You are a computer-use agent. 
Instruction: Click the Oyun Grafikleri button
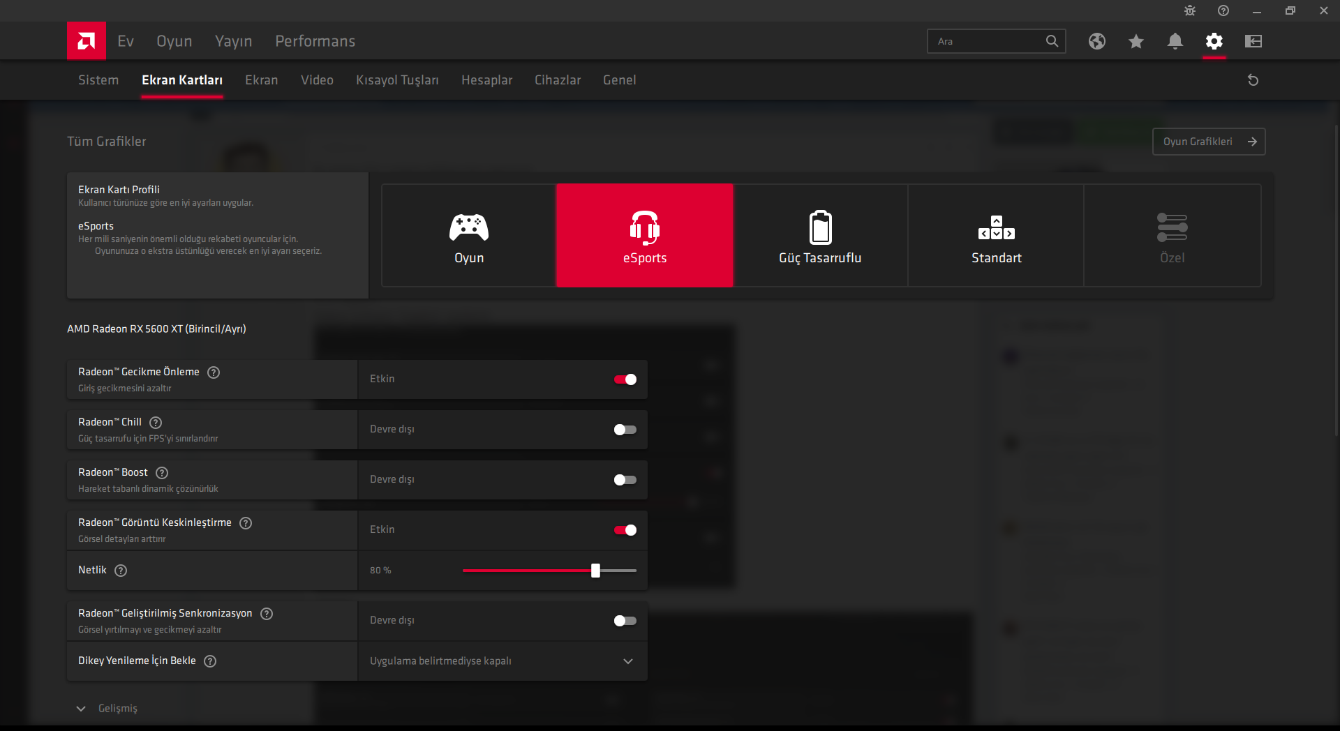pos(1208,142)
